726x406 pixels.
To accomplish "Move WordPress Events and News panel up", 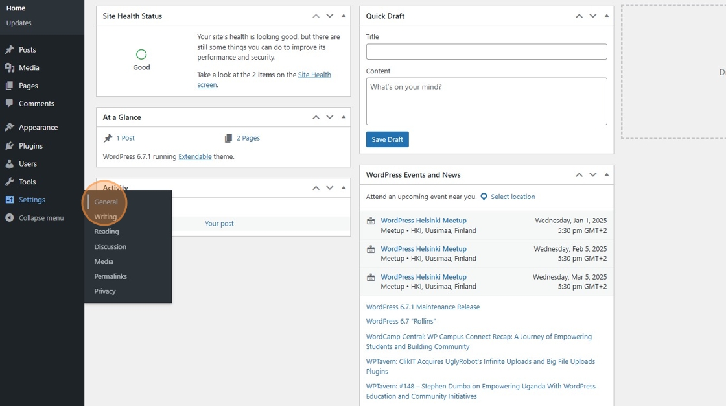I will pyautogui.click(x=580, y=174).
